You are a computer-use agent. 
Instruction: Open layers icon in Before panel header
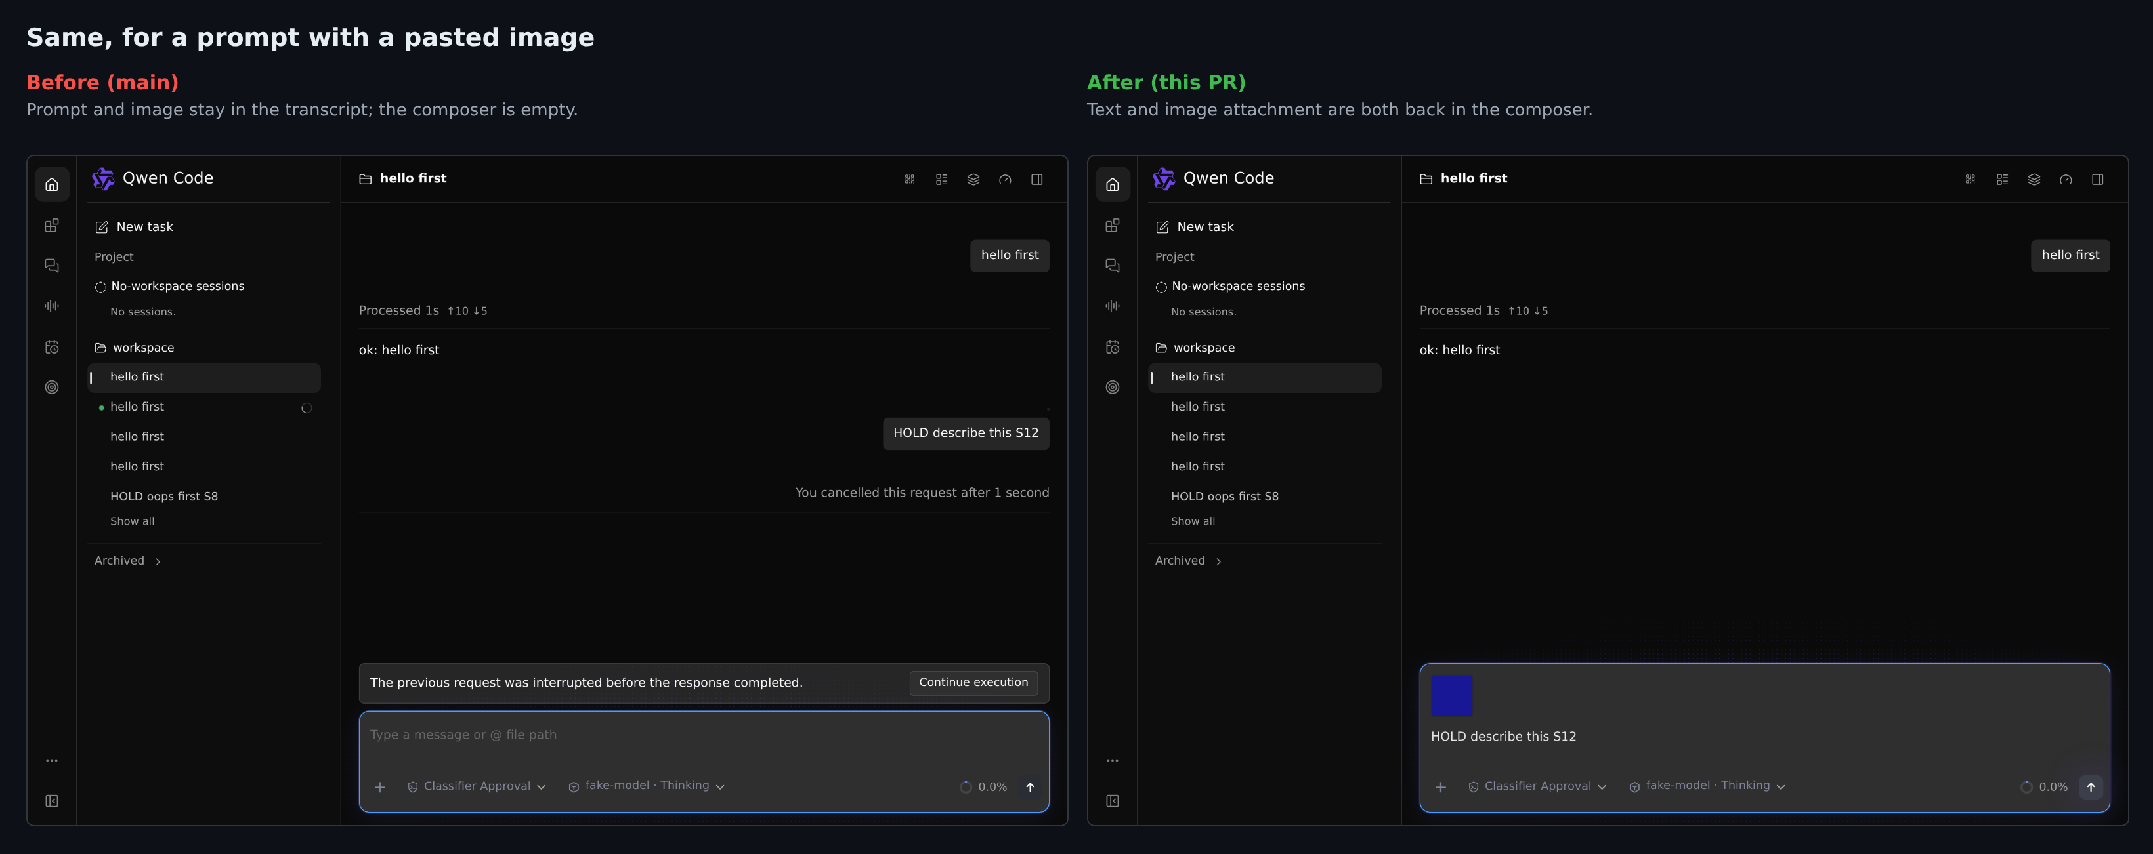pyautogui.click(x=973, y=180)
